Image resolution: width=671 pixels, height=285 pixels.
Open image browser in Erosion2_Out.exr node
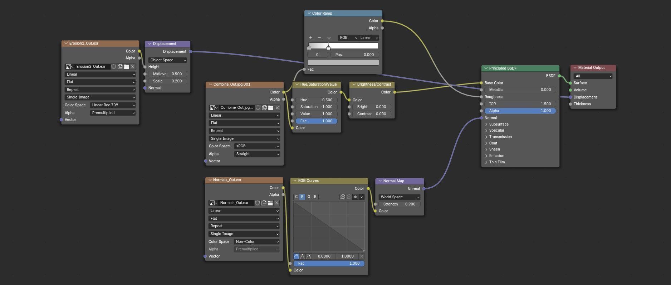[x=69, y=67]
